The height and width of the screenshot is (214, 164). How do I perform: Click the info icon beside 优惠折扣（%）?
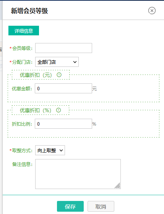click(58, 110)
